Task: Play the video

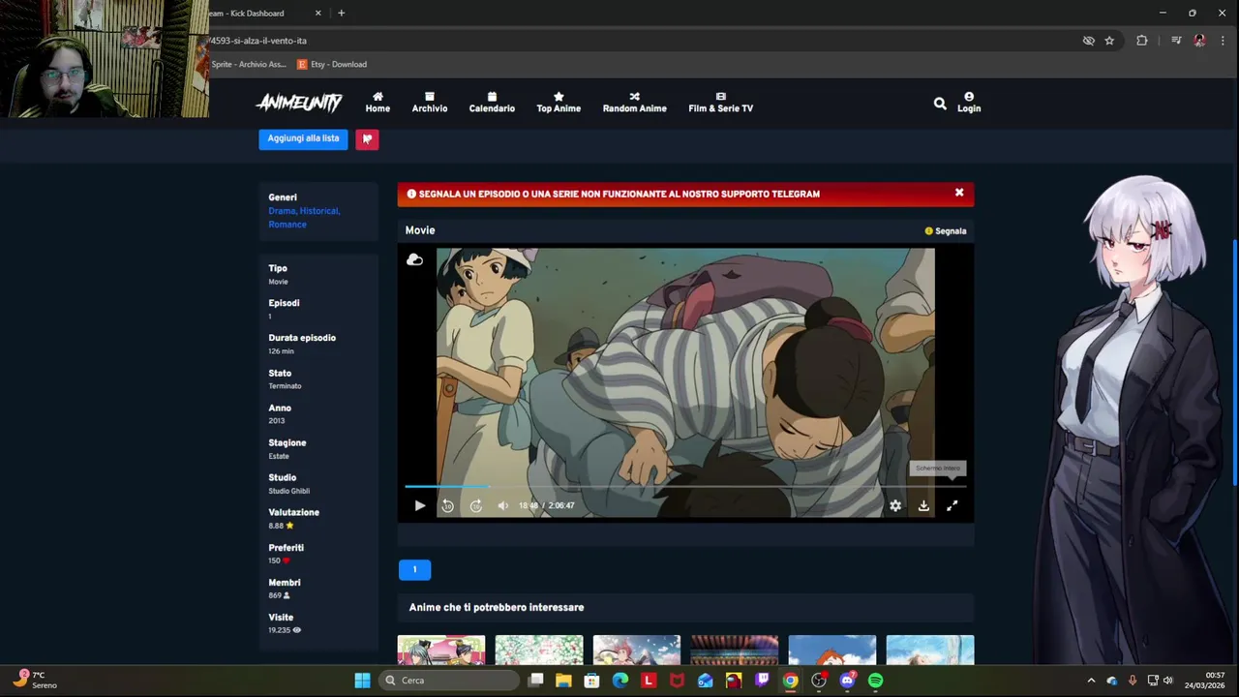Action: (x=419, y=505)
